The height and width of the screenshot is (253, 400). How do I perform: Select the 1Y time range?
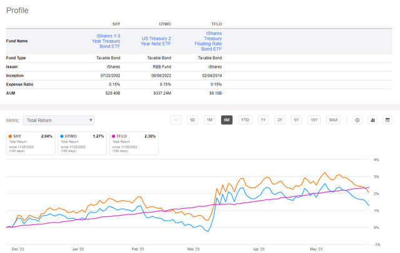point(263,120)
